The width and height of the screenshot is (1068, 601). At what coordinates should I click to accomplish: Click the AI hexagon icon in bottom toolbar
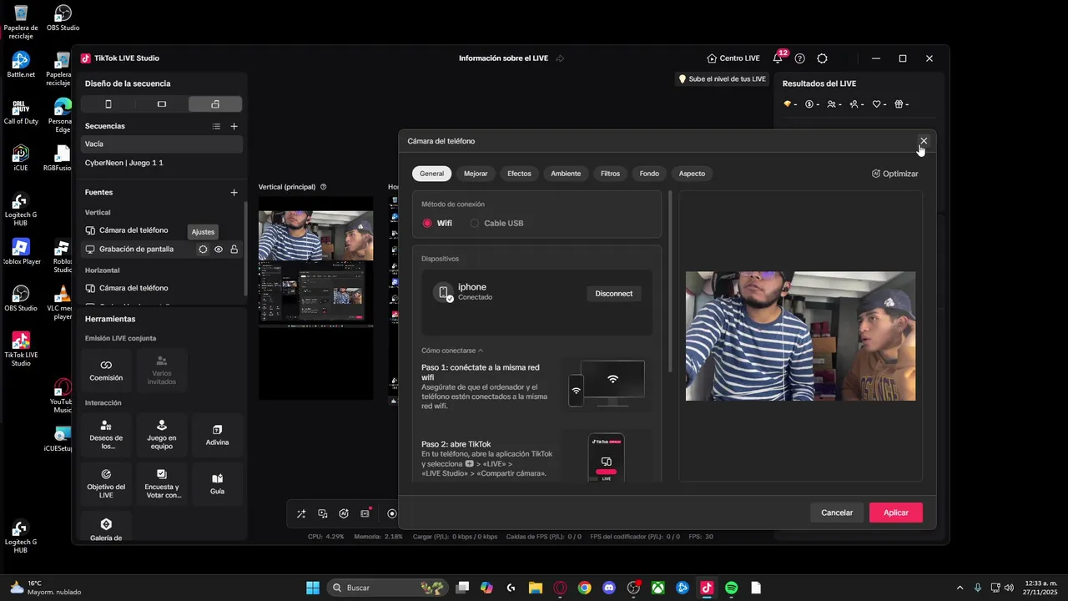point(344,513)
